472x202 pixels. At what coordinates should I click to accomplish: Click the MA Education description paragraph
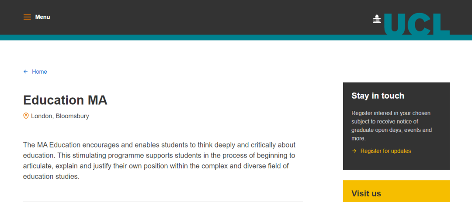click(x=160, y=161)
